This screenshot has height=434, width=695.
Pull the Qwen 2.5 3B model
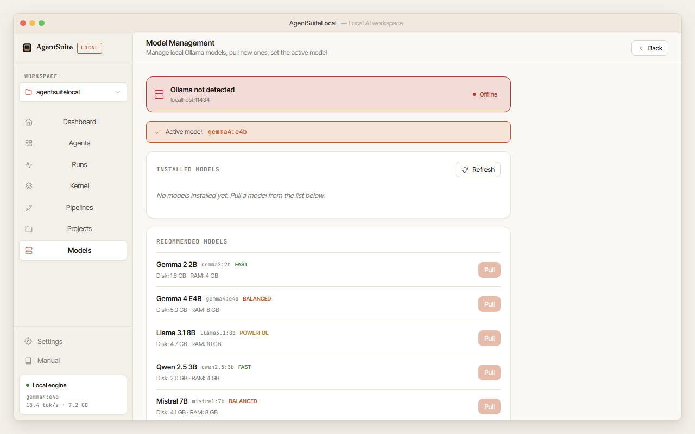[x=489, y=373]
